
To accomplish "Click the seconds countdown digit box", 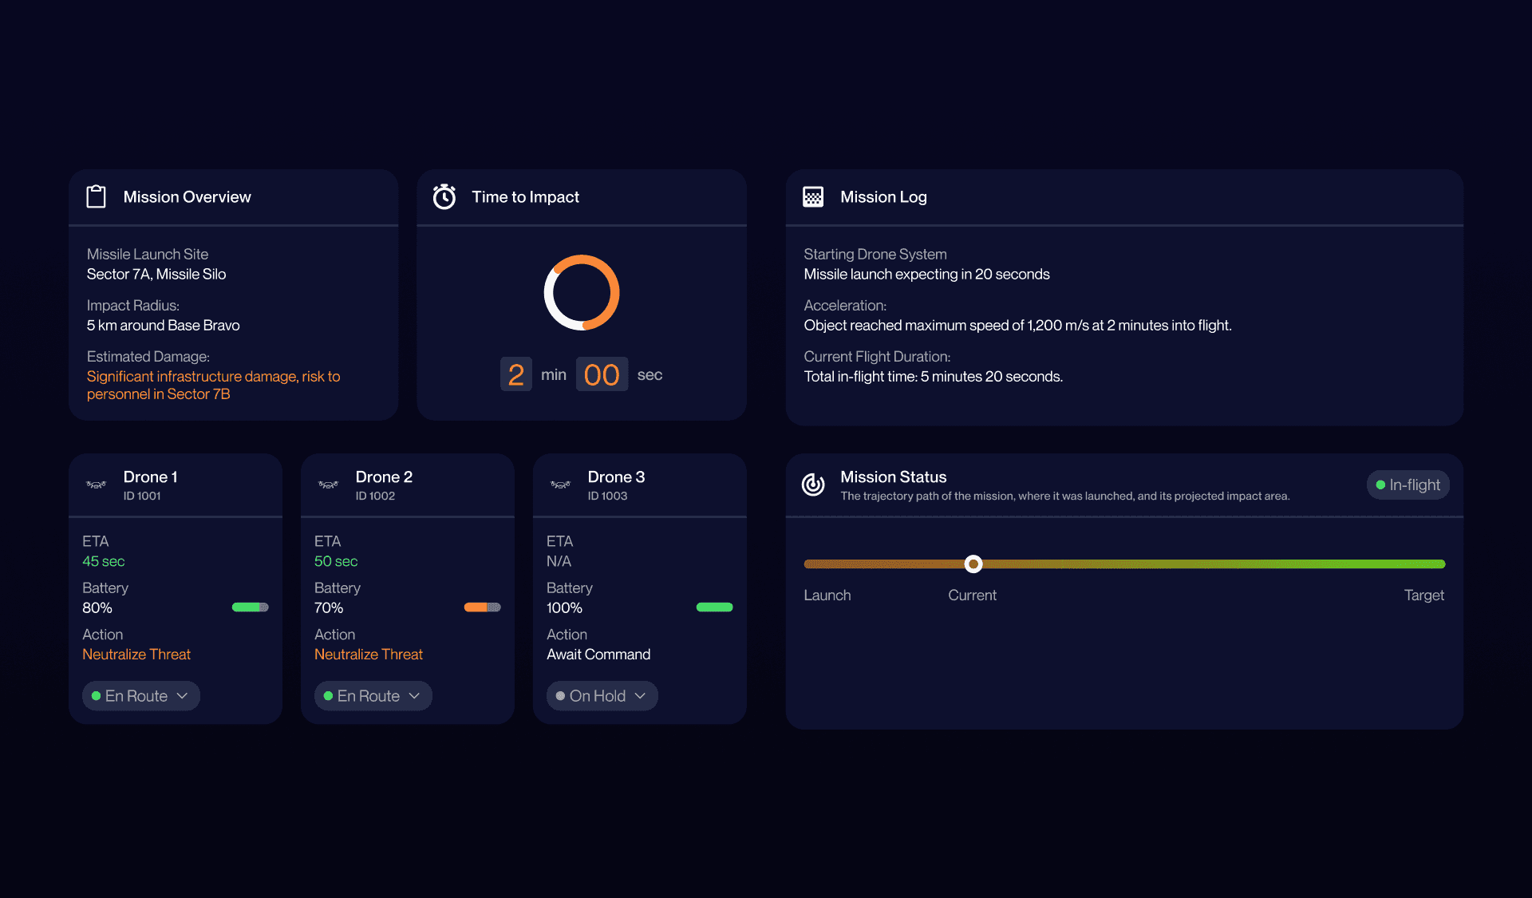I will point(602,374).
